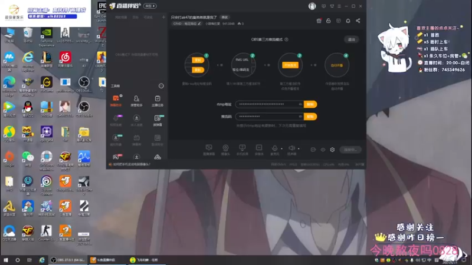Click the mode switch pill beside app logo
472x265 pixels.
150,6
